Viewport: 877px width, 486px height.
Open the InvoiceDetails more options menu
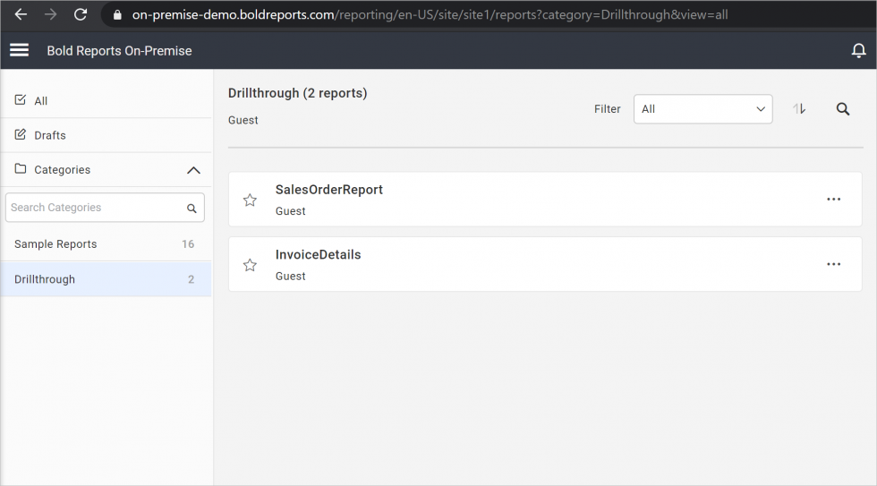click(833, 264)
